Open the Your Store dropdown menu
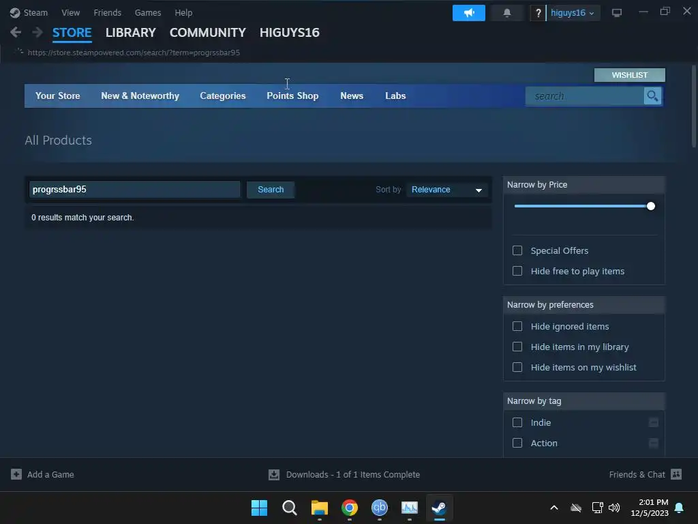Screen dimensions: 698x524 tap(58, 96)
